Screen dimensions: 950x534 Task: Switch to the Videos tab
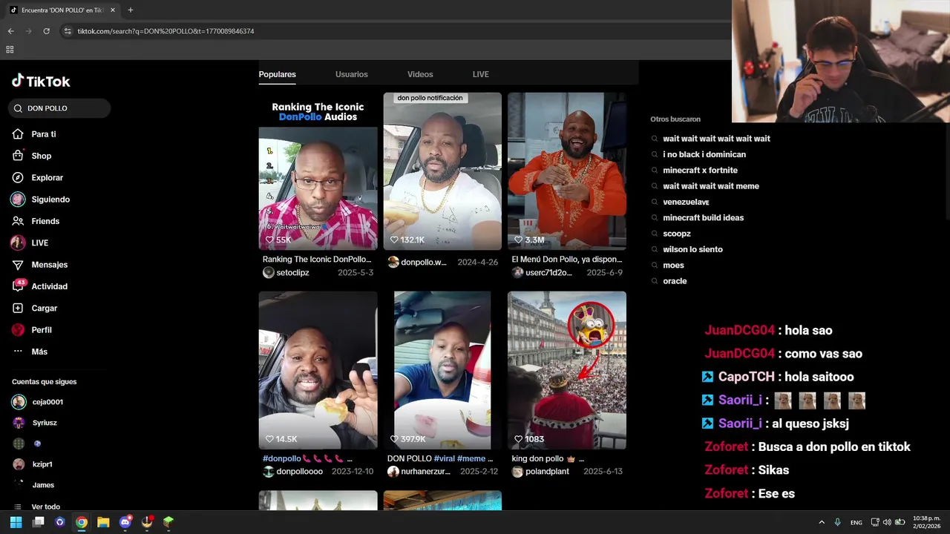pyautogui.click(x=420, y=74)
